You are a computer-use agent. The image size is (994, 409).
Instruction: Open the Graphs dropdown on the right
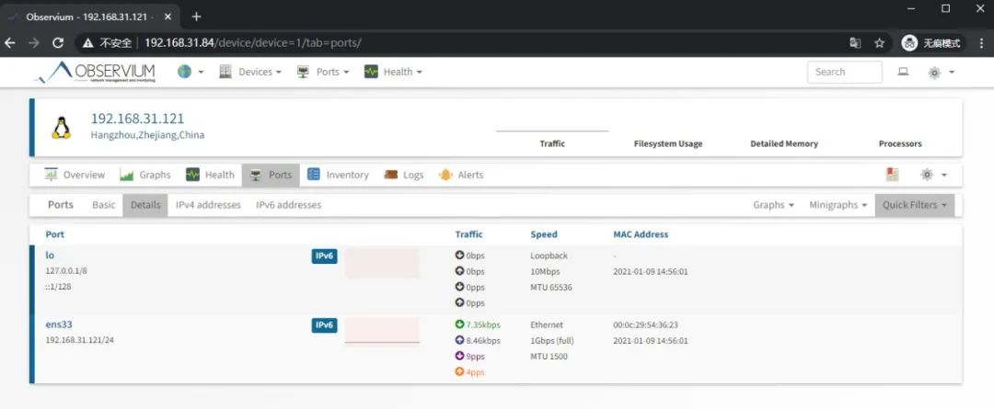click(773, 205)
